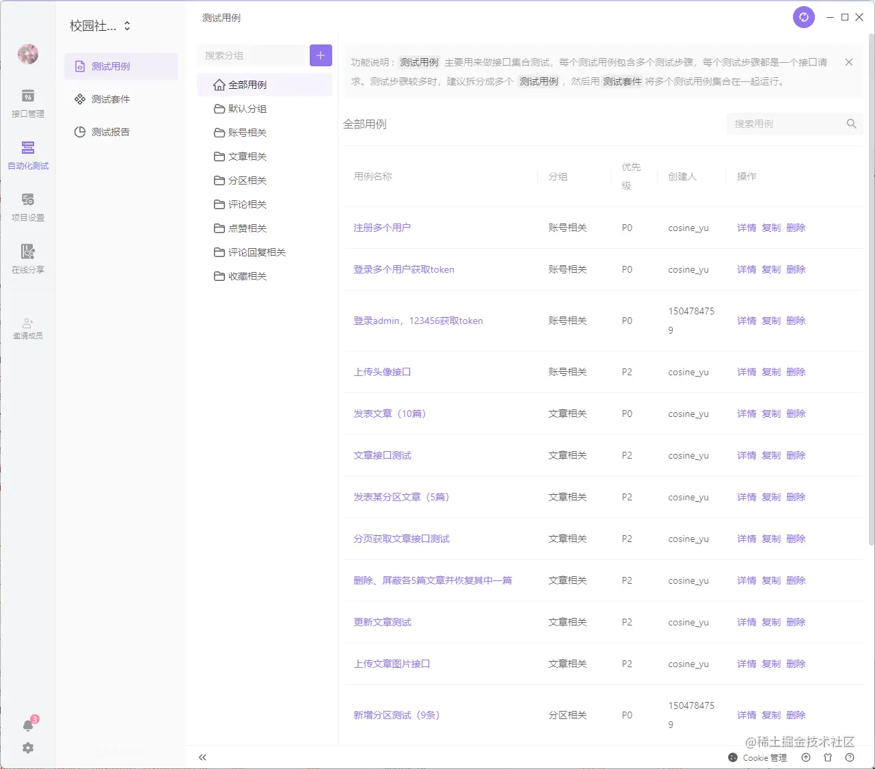Click 复制 for 发表某分区文章（5篇）
The image size is (875, 769).
click(x=771, y=497)
